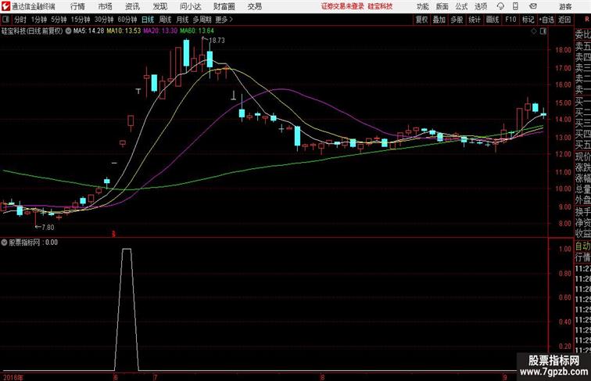Open the 发现 menu

(x=159, y=6)
